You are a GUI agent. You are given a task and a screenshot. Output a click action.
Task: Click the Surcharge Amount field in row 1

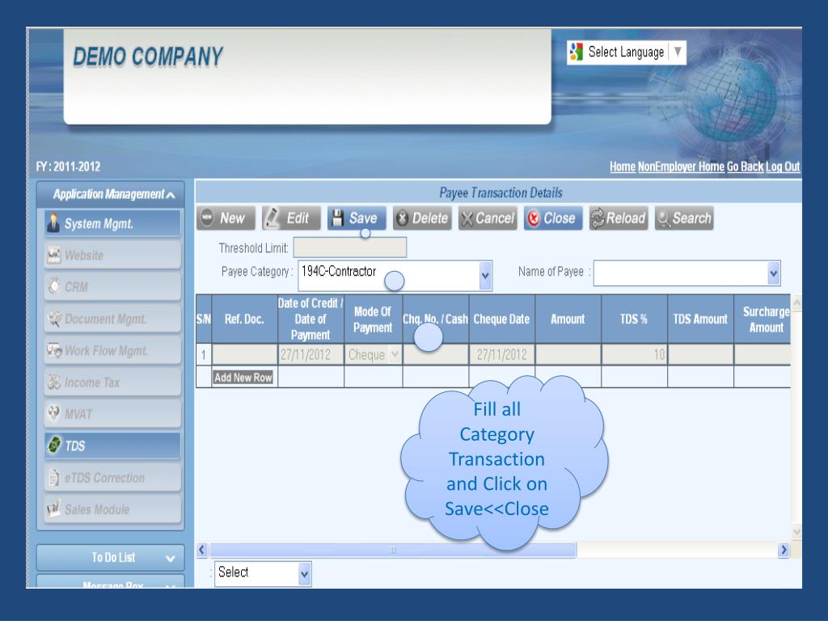pos(762,354)
